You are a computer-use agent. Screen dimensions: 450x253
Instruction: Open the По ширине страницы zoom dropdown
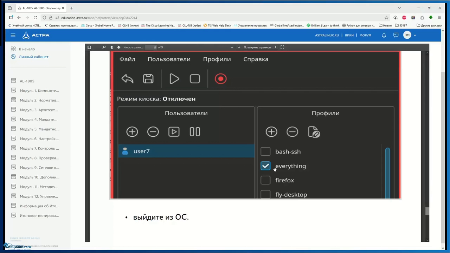[259, 47]
